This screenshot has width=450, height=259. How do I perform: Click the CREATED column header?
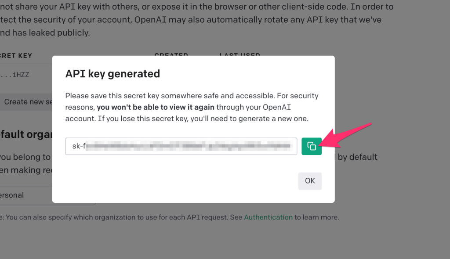click(x=171, y=54)
